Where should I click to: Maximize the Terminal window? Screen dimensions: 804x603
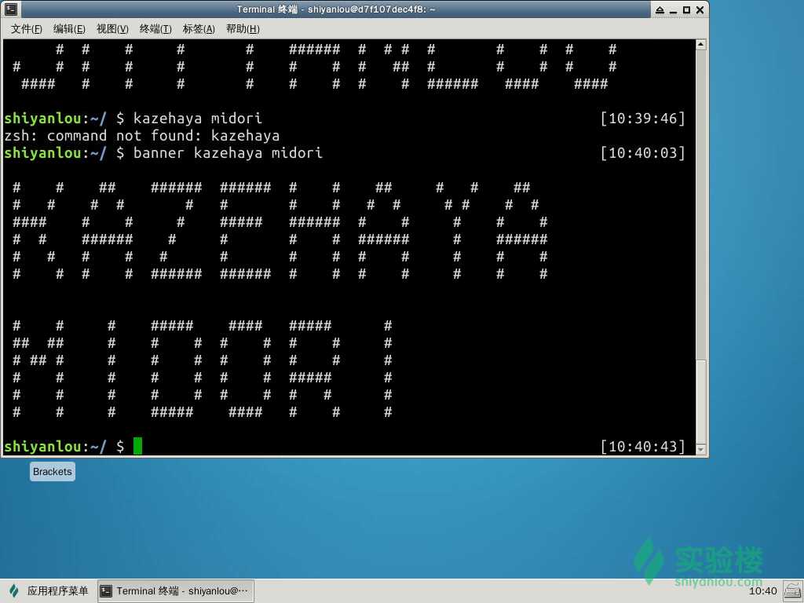point(686,9)
